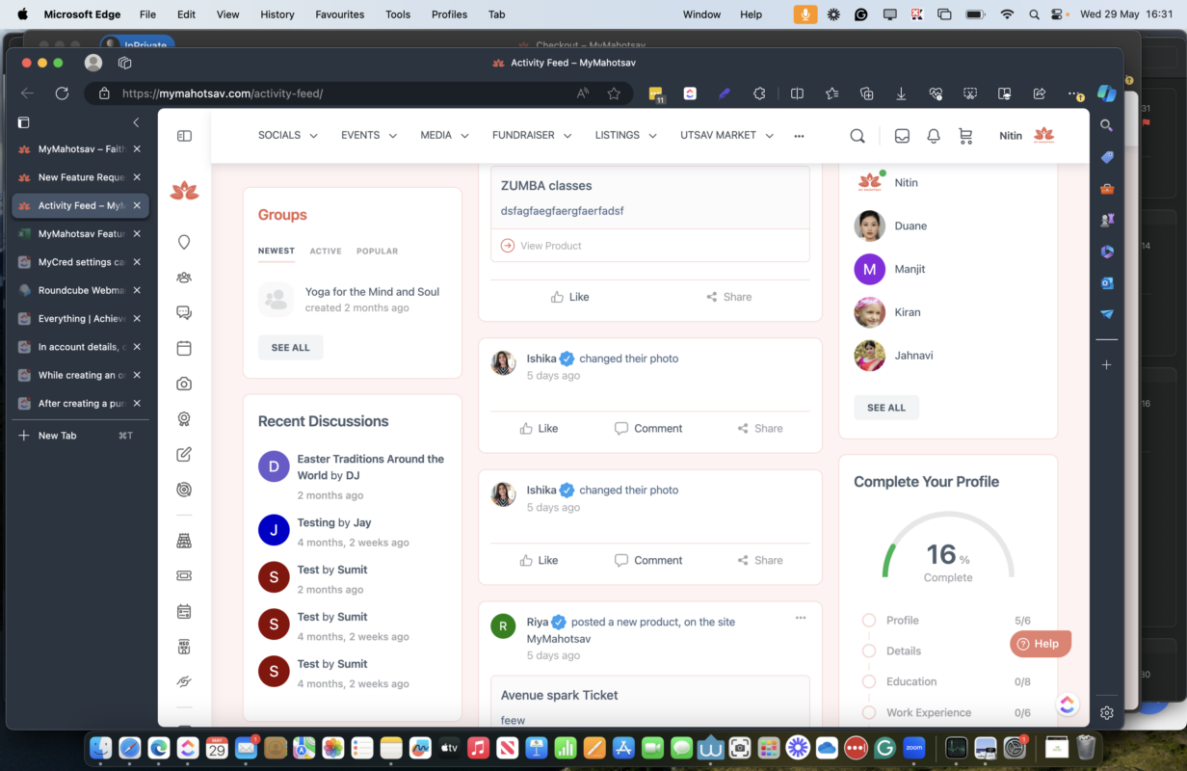Click the Work Experience completion radio item
This screenshot has width=1187, height=771.
(x=869, y=713)
